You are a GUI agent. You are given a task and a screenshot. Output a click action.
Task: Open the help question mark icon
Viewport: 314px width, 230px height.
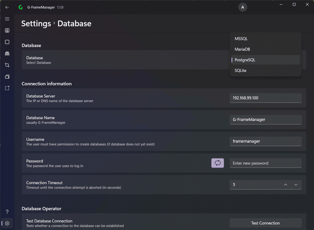point(7,212)
